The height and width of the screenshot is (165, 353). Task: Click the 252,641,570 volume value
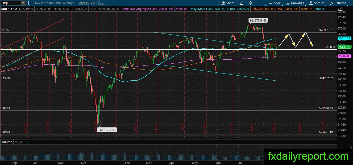tap(23, 142)
